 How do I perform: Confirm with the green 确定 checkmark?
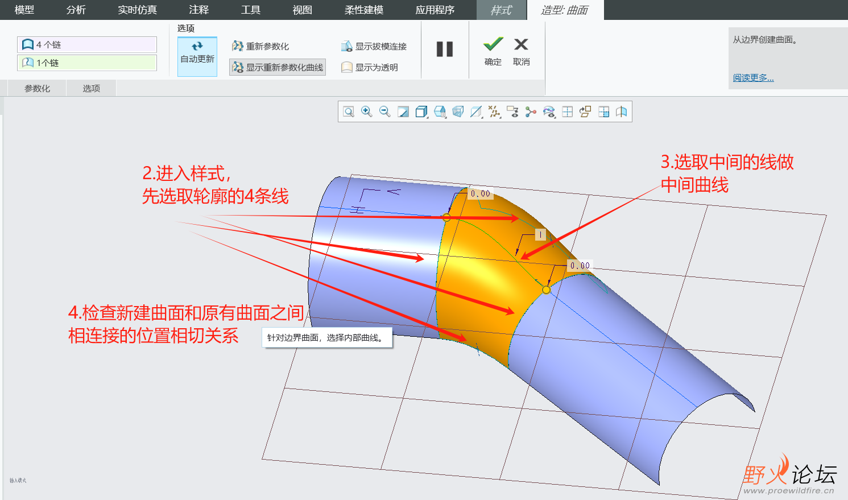493,51
